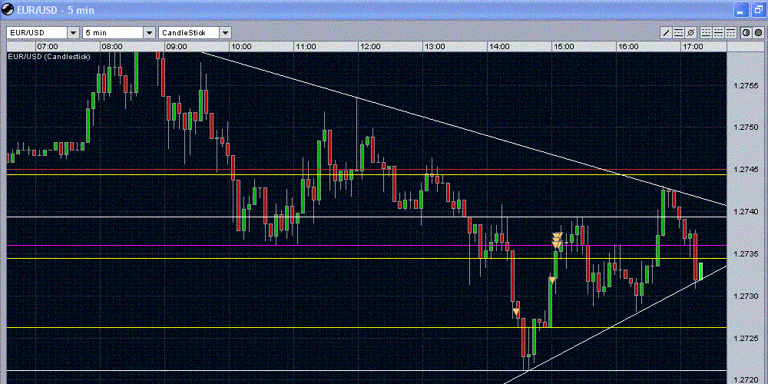The height and width of the screenshot is (384, 768).
Task: Select the trend line drawing tool
Action: click(666, 33)
